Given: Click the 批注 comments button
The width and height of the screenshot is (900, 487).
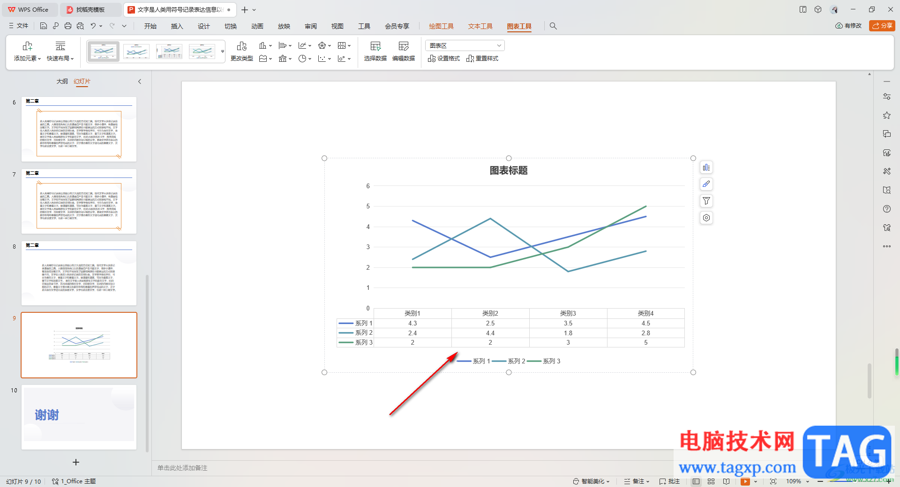Looking at the screenshot, I should tap(669, 481).
